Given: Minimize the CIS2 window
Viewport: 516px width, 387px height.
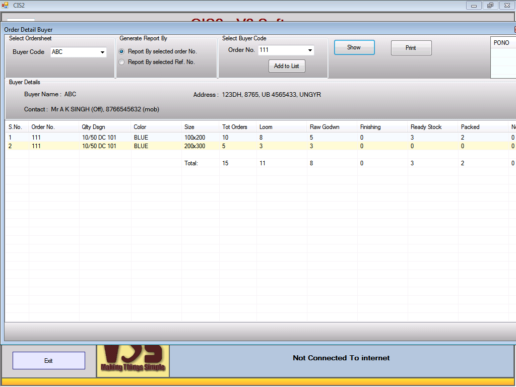Looking at the screenshot, I should click(x=474, y=5).
